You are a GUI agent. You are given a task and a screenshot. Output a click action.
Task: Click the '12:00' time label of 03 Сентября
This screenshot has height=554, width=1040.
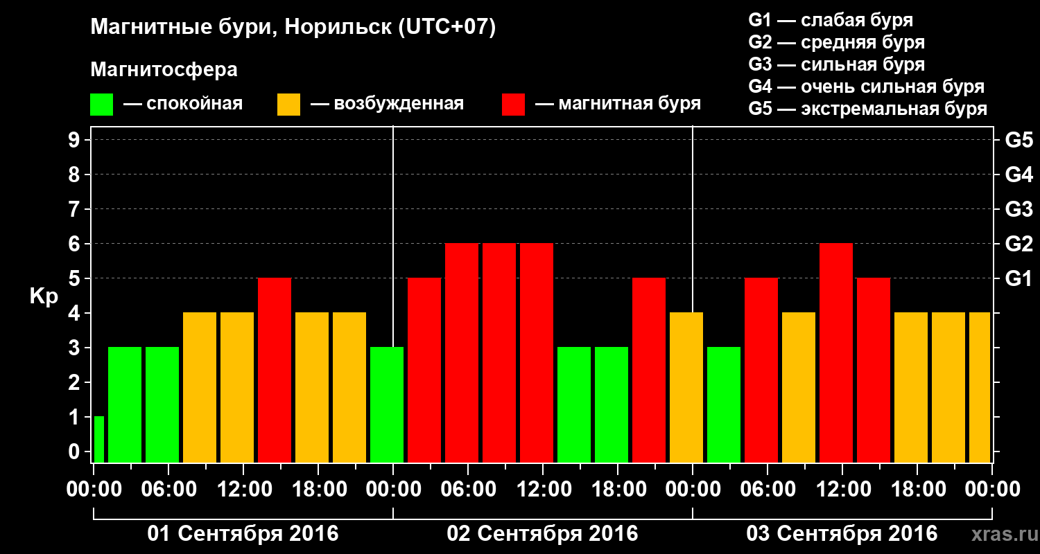point(842,490)
